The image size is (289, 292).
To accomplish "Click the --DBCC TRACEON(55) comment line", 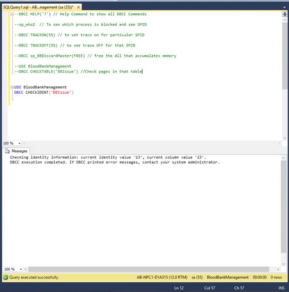I will 79,35.
